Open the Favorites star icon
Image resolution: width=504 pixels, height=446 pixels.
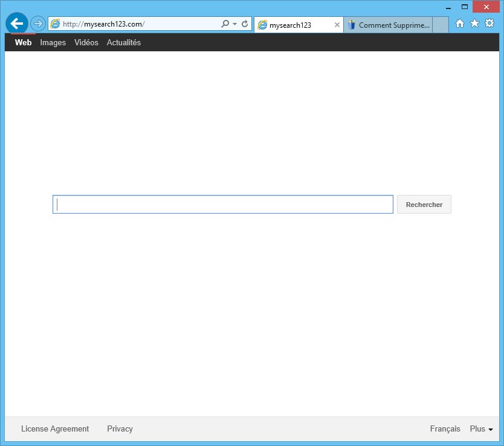pyautogui.click(x=474, y=23)
